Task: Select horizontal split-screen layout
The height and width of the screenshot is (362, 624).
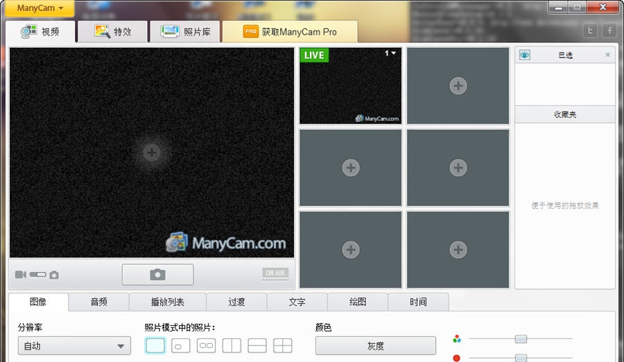Action: (x=257, y=345)
